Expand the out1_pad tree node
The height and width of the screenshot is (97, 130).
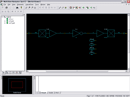(x=5, y=23)
